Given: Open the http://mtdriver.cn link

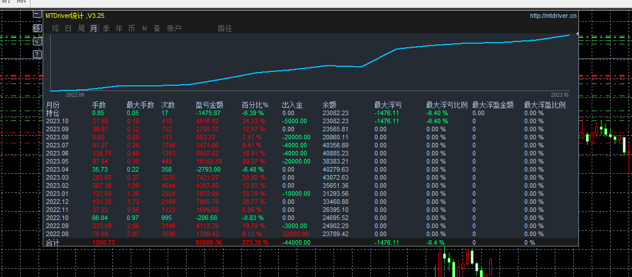Looking at the screenshot, I should pos(553,16).
